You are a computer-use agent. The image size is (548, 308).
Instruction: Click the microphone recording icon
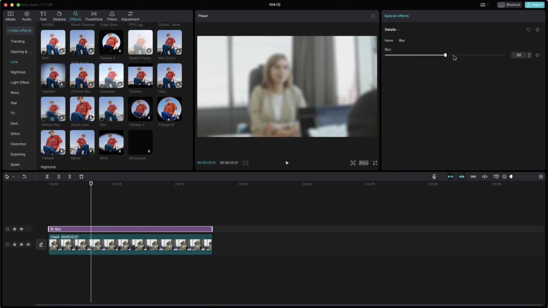point(434,176)
